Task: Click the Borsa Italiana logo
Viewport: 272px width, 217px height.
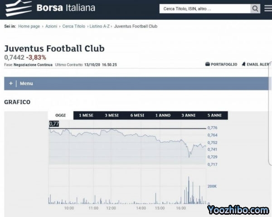Action: tap(50, 8)
